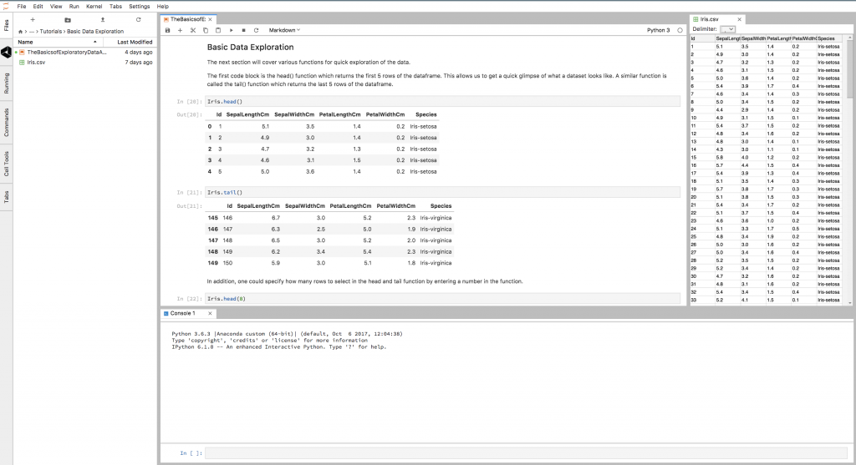Click the CSV viewer vertical scrollbar
This screenshot has height=465, width=856.
[849, 69]
